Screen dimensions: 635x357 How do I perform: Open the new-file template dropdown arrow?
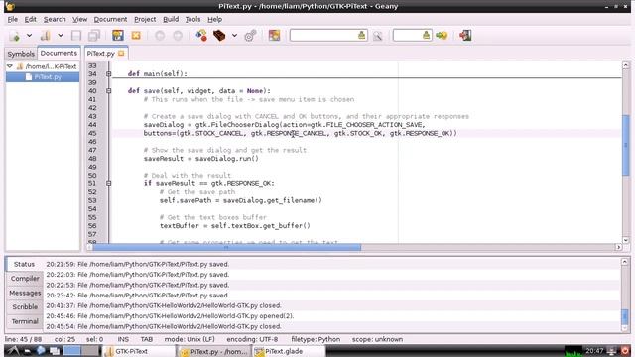click(29, 36)
